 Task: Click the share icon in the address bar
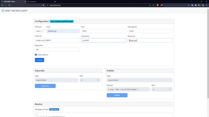[153, 5]
